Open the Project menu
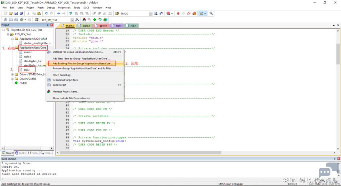 click(30, 8)
